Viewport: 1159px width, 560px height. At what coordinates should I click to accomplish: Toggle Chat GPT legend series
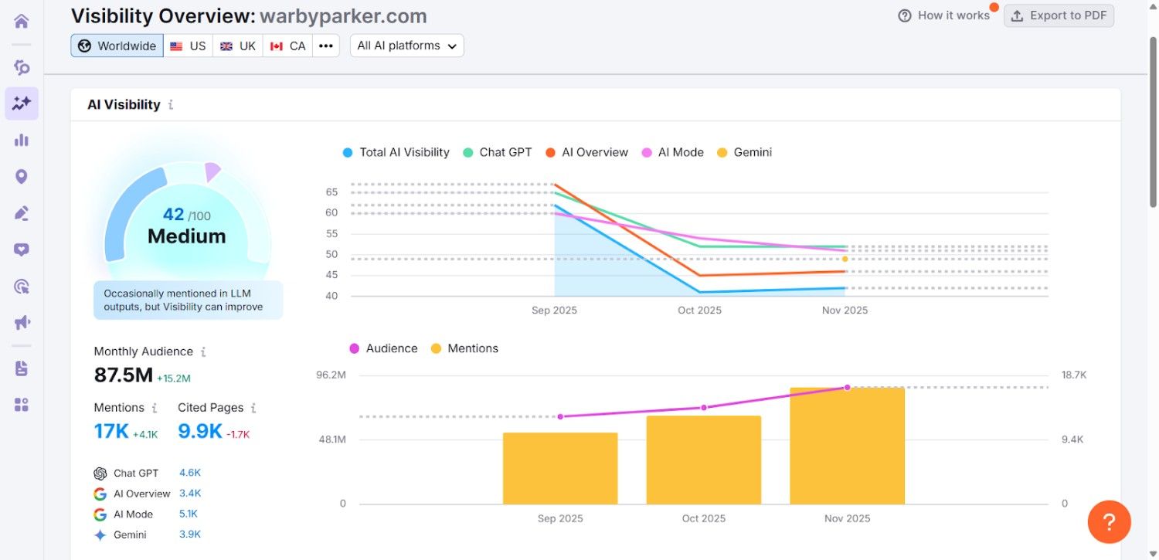(x=497, y=152)
